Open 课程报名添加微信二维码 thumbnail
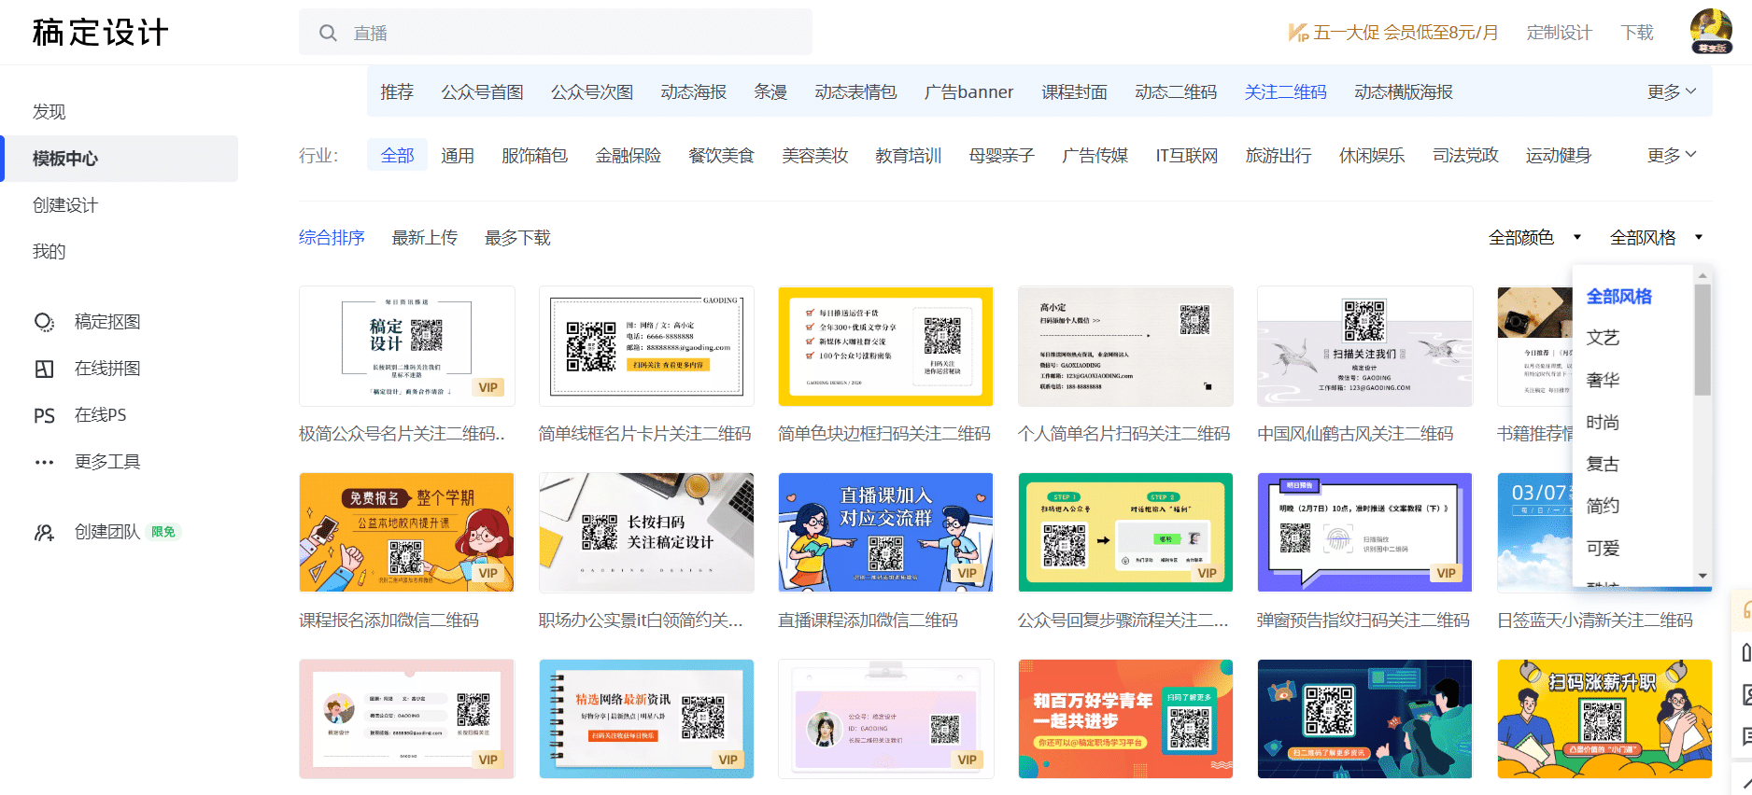The image size is (1752, 795). (x=406, y=532)
